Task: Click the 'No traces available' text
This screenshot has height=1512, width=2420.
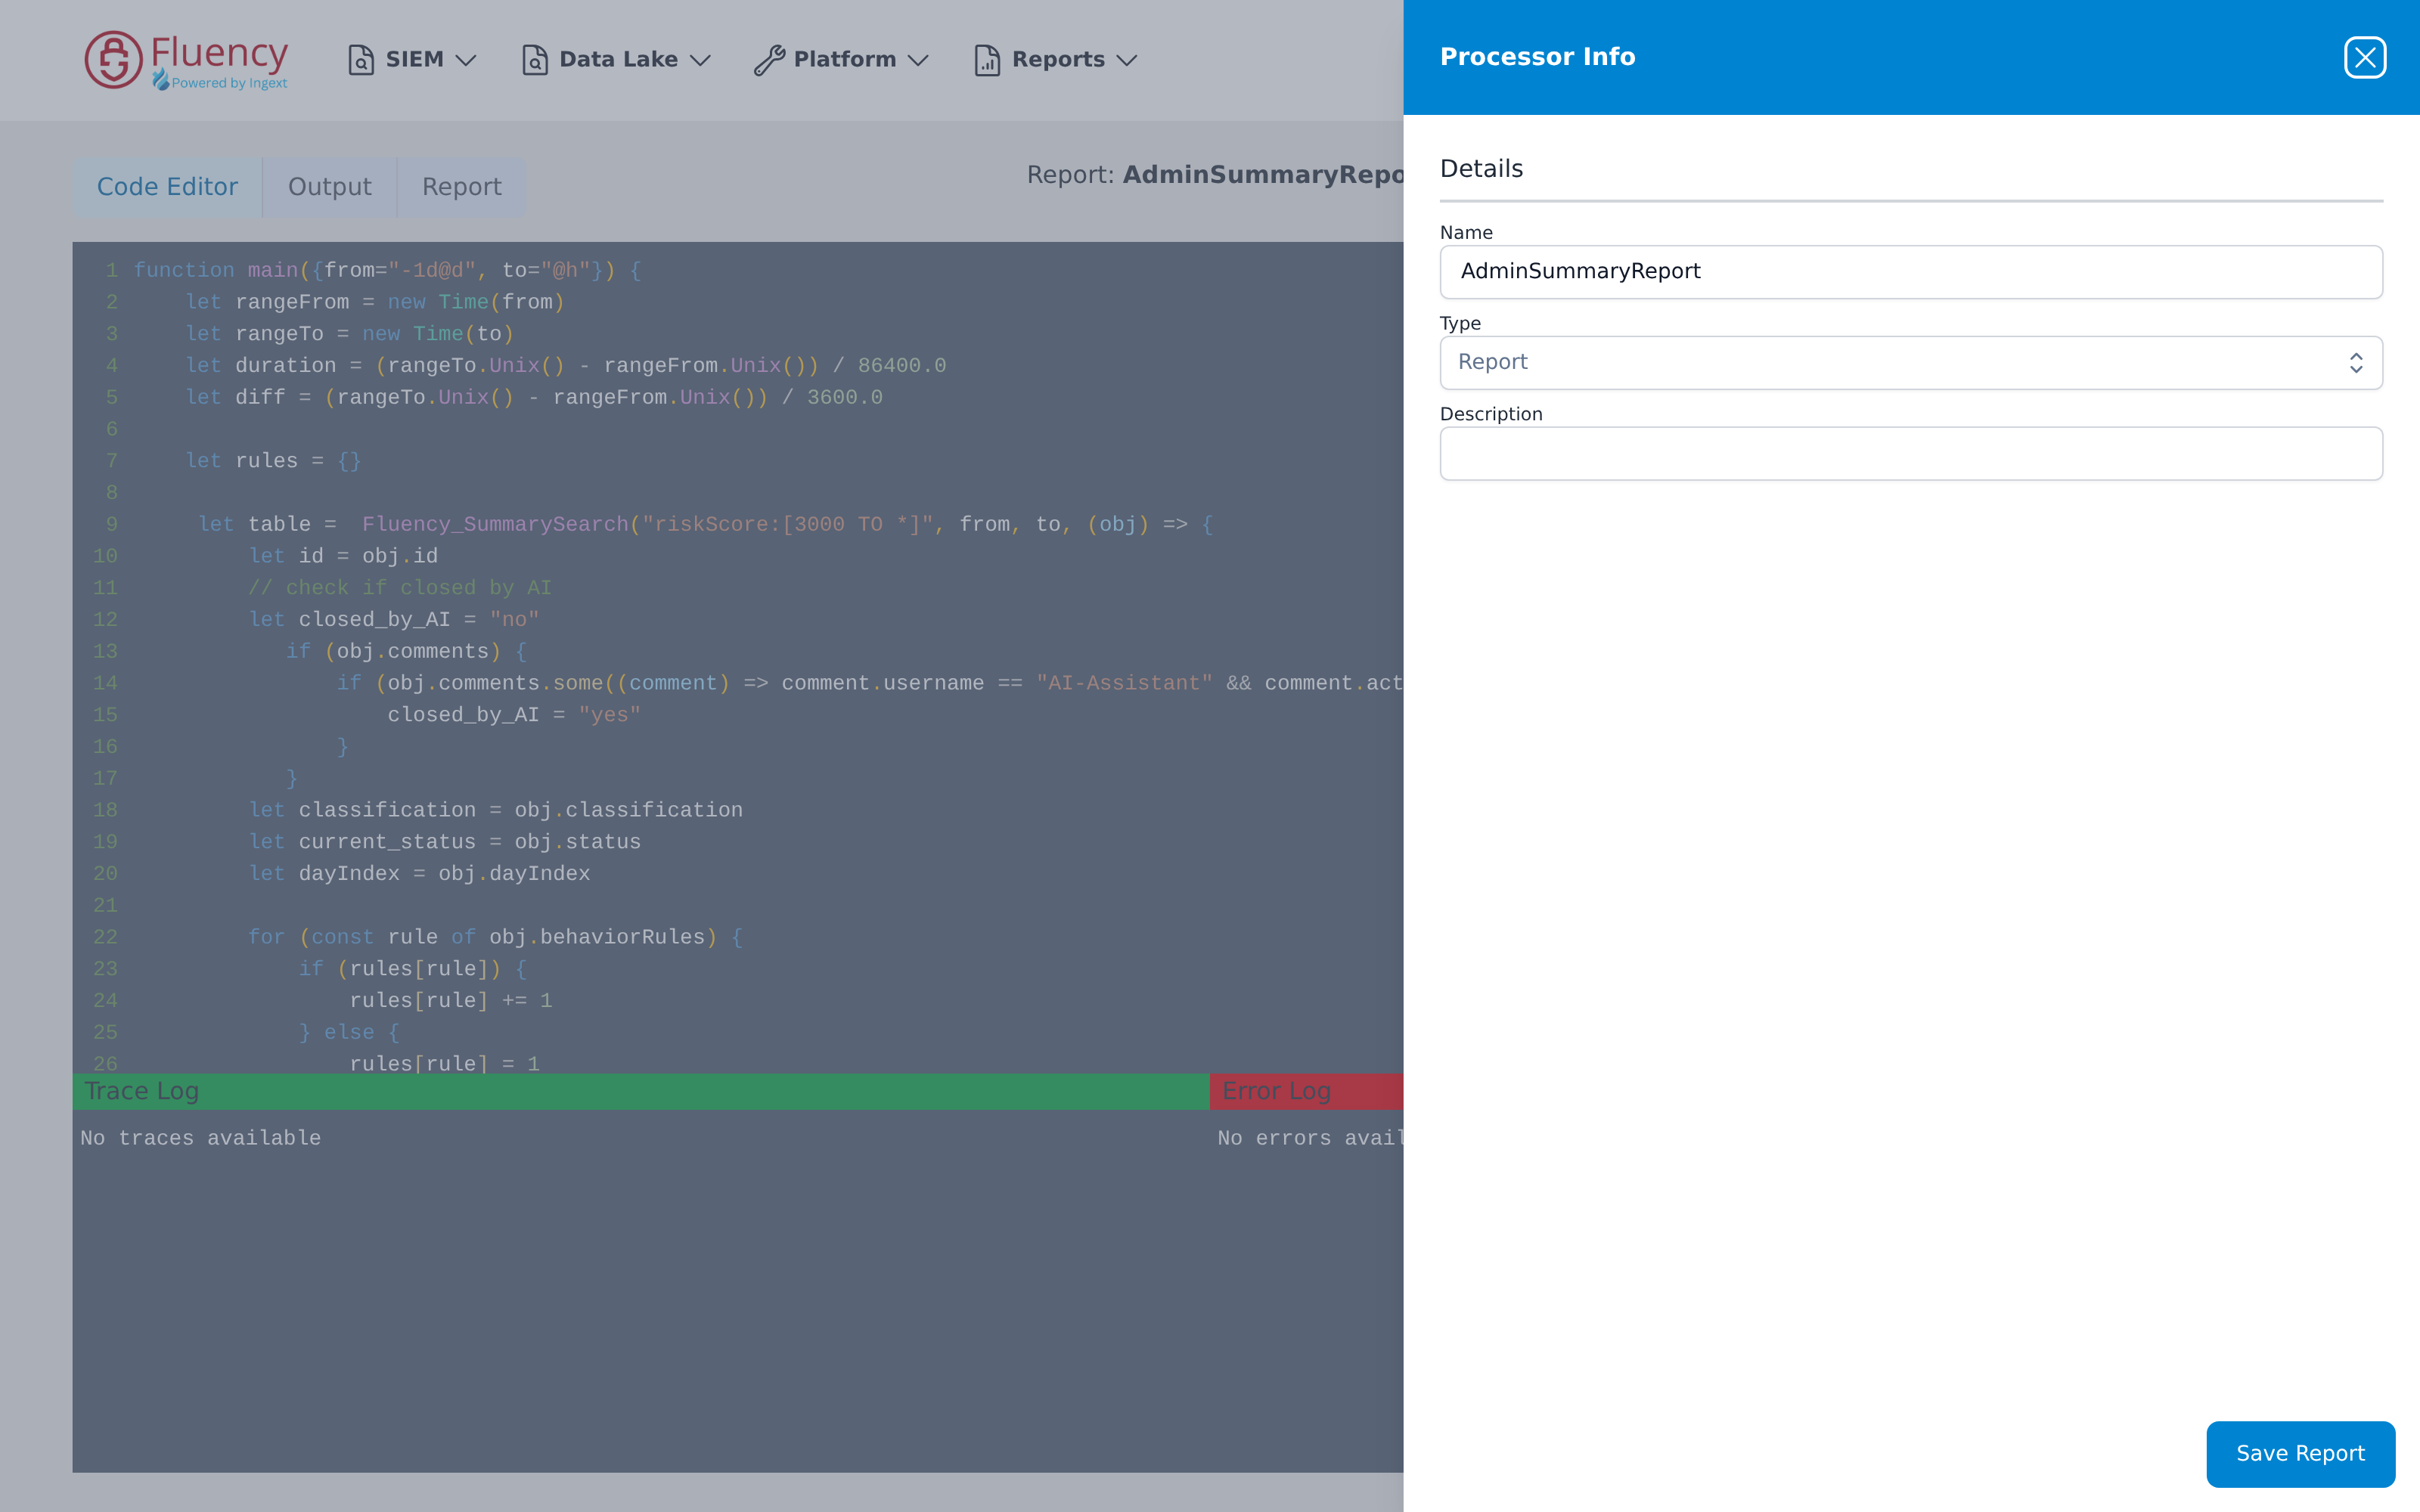Action: click(x=201, y=1138)
